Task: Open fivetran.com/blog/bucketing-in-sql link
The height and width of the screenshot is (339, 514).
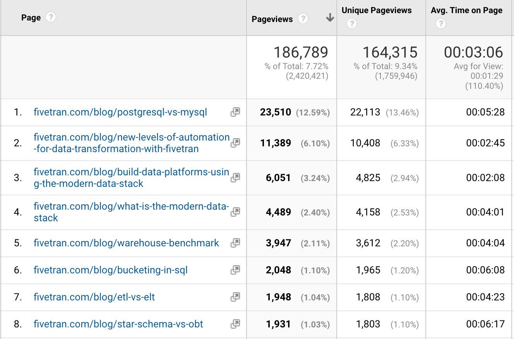Action: (111, 270)
